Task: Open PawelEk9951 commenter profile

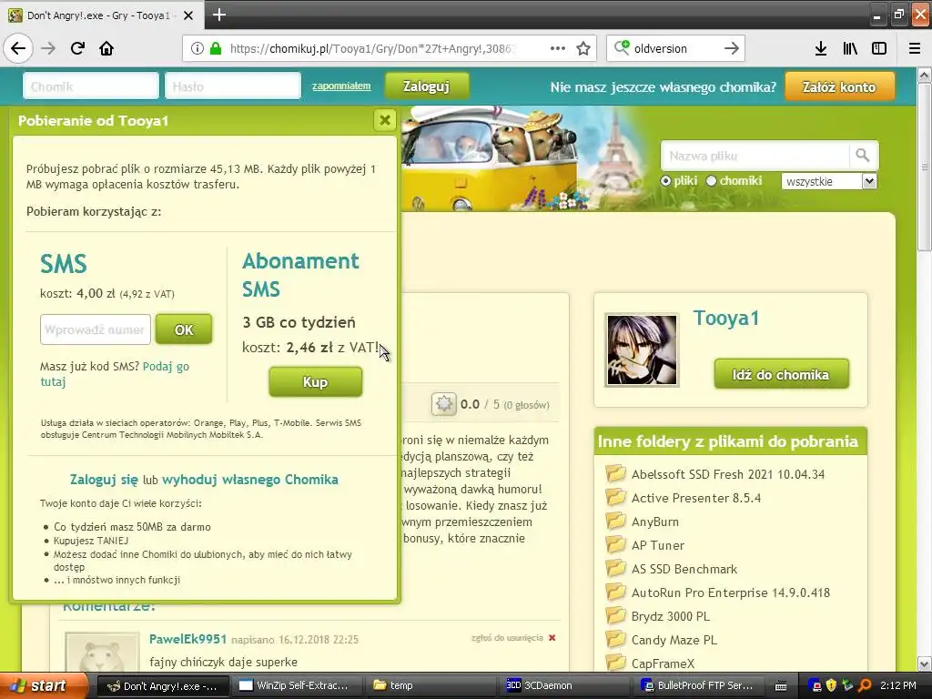Action: (187, 639)
